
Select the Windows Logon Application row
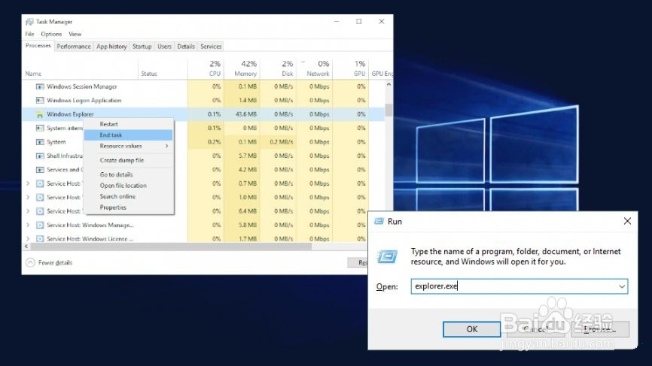tap(203, 101)
